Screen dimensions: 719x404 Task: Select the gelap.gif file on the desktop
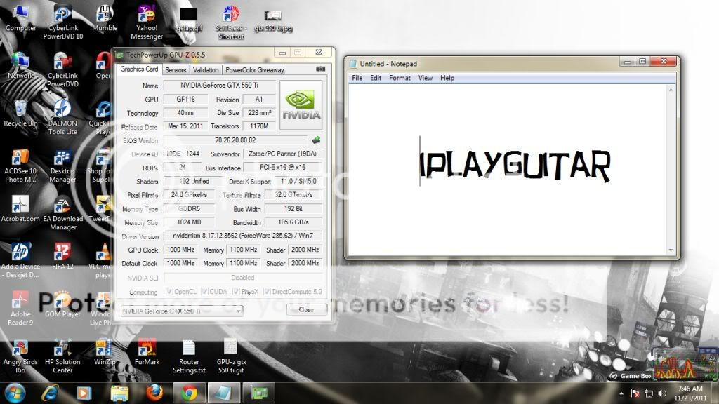point(188,19)
